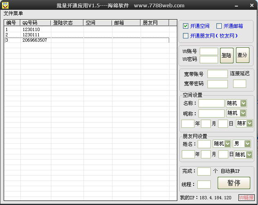
Task: Enable the 开通邮箱 checkbox
Action: tap(219, 26)
